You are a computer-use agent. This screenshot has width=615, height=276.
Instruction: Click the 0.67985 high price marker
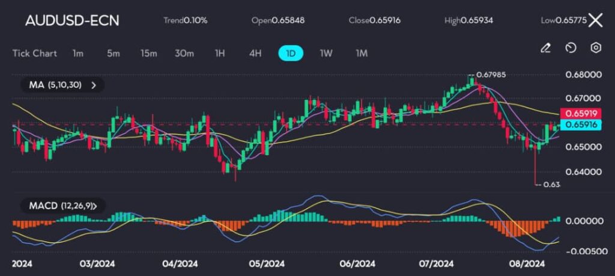(490, 75)
